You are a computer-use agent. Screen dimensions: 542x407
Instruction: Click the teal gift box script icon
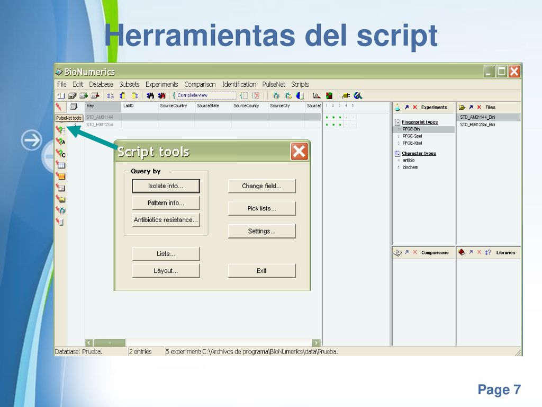coord(60,210)
